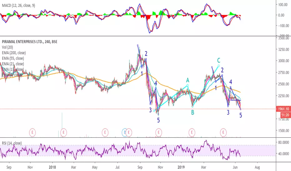This screenshot has width=291, height=171.
Task: Click the 40.0000 RSI axis label
Action: click(x=284, y=154)
